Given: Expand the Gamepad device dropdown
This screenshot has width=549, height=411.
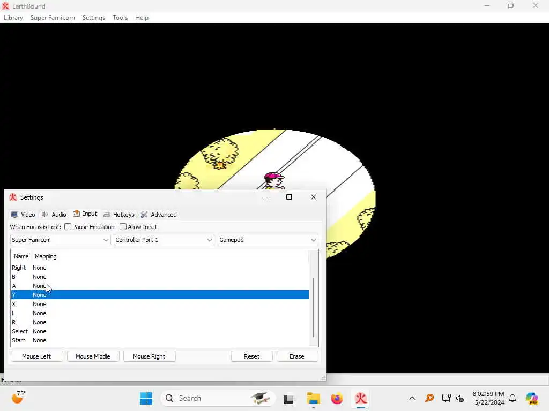Looking at the screenshot, I should point(268,240).
